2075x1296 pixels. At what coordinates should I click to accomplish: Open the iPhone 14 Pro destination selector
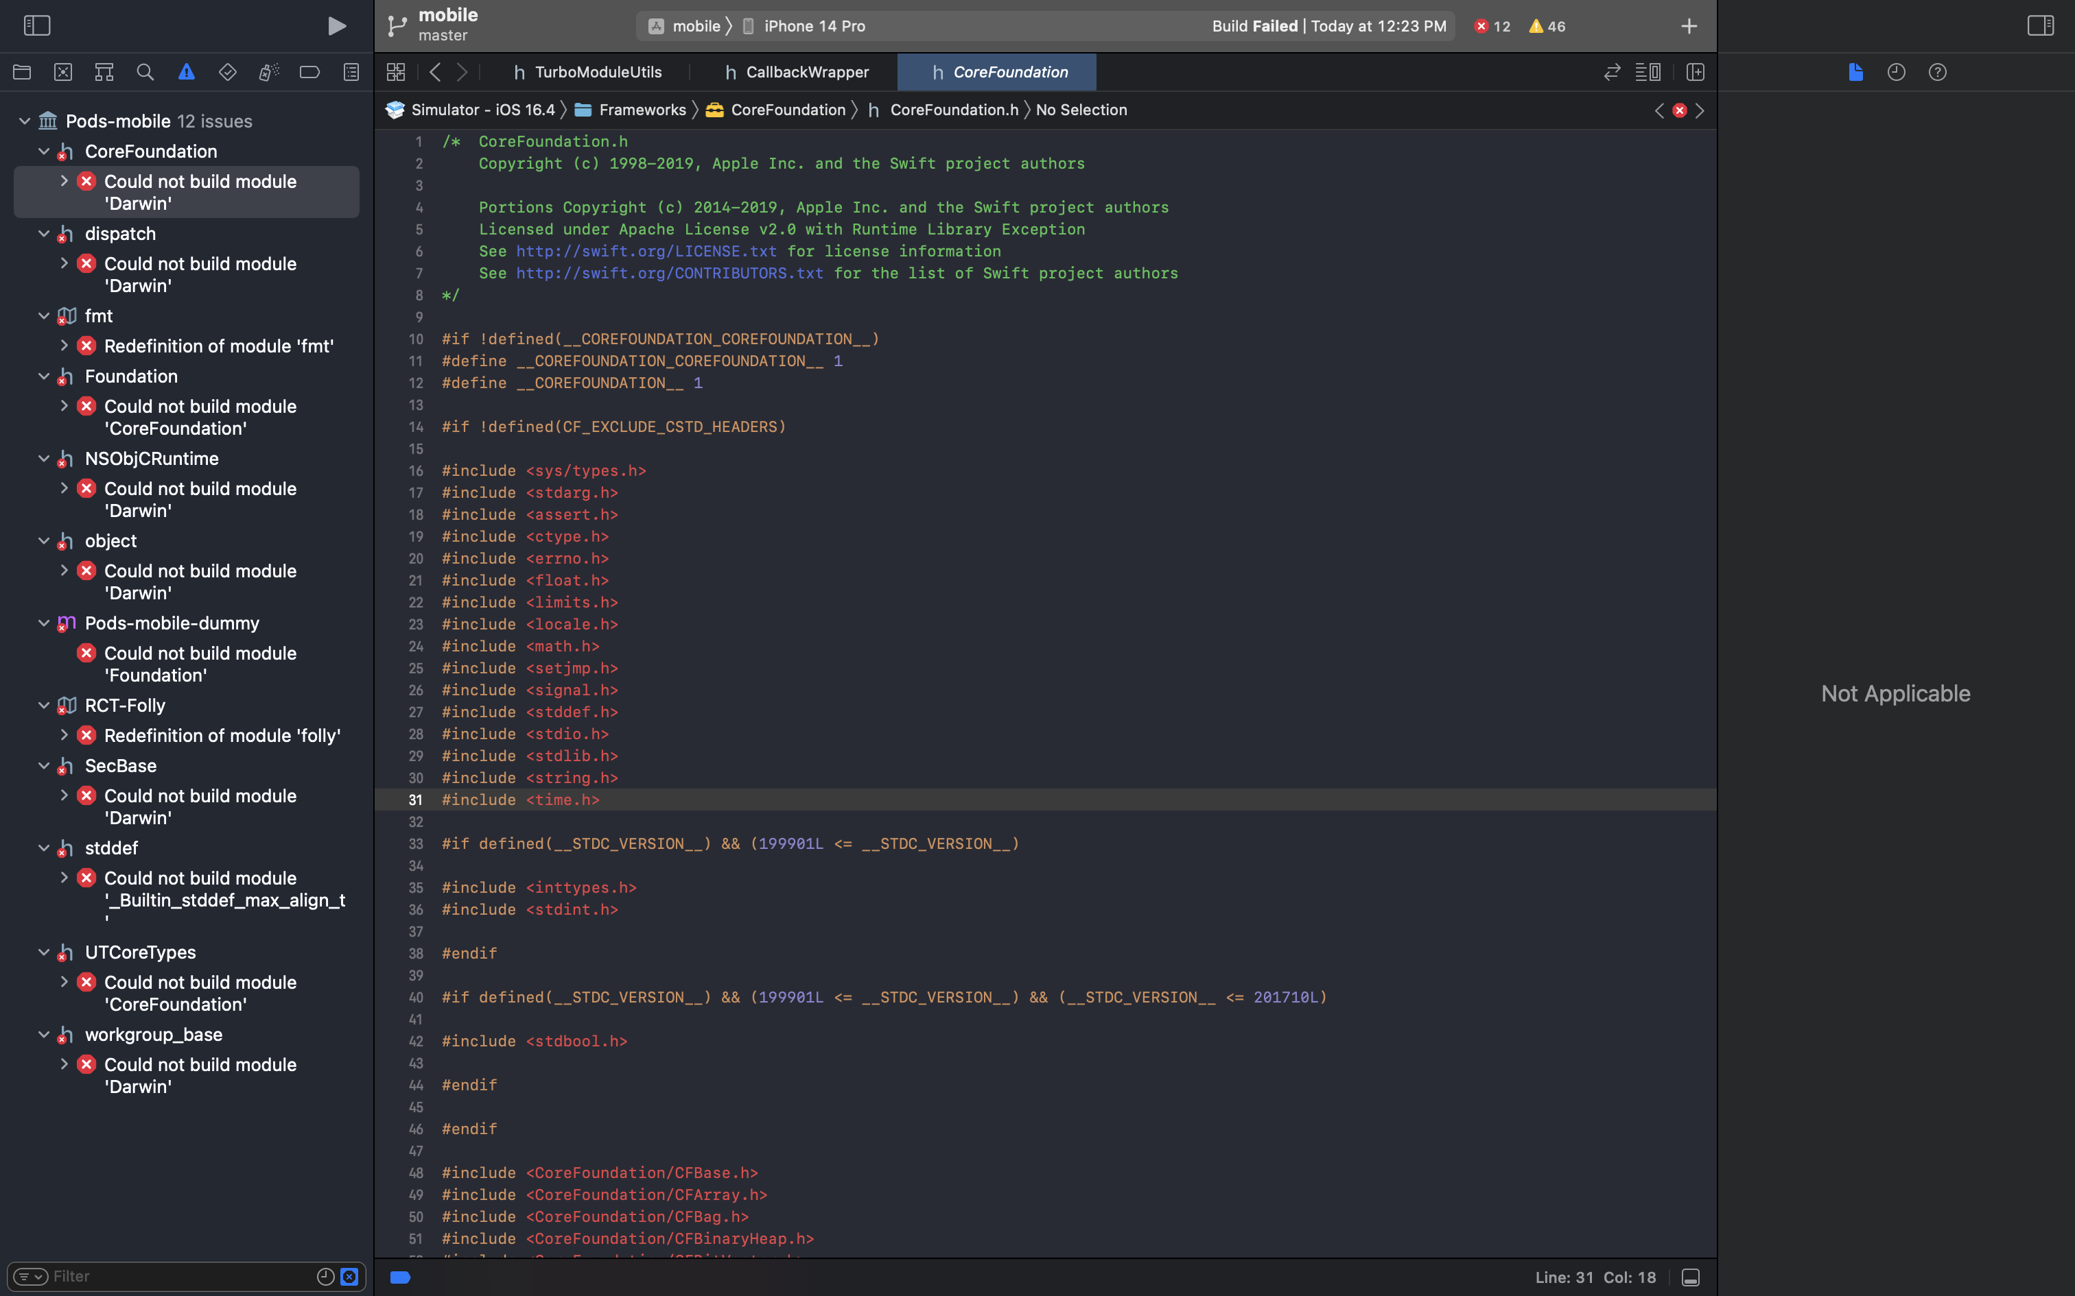(x=813, y=26)
